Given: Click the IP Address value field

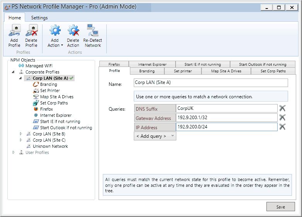Looking at the screenshot, I should coord(227,127).
